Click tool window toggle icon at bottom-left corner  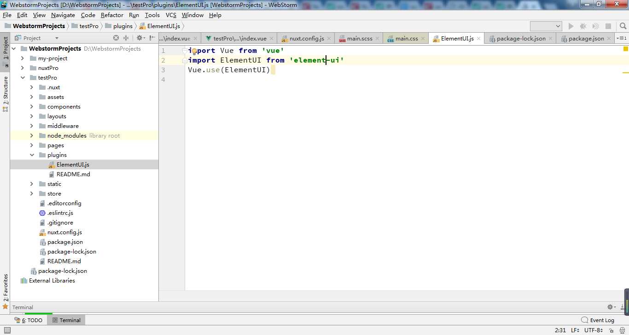[x=7, y=330]
